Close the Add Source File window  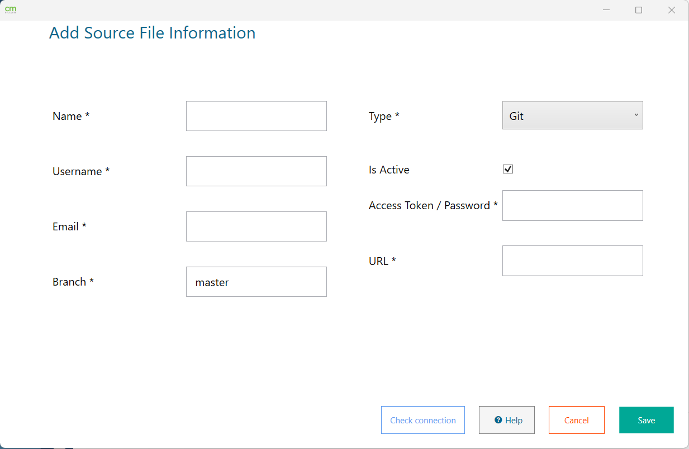pyautogui.click(x=672, y=10)
